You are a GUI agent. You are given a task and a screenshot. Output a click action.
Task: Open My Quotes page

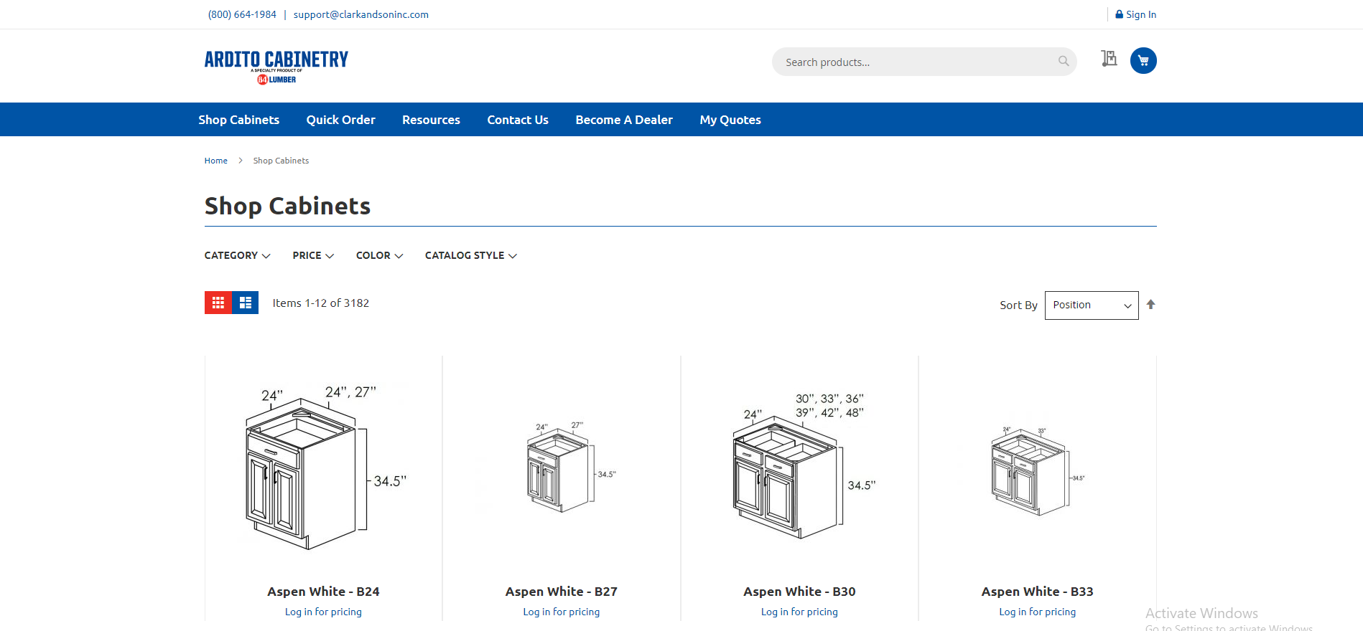pos(730,120)
